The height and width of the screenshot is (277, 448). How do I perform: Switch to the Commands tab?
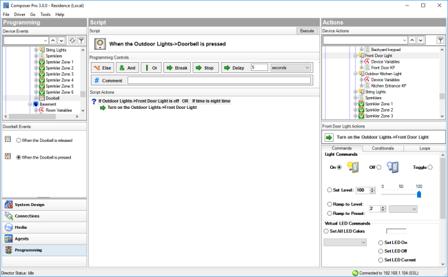342,148
